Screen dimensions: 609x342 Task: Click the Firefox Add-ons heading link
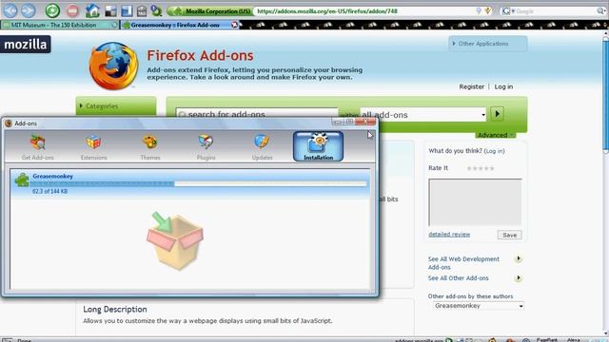pyautogui.click(x=200, y=55)
